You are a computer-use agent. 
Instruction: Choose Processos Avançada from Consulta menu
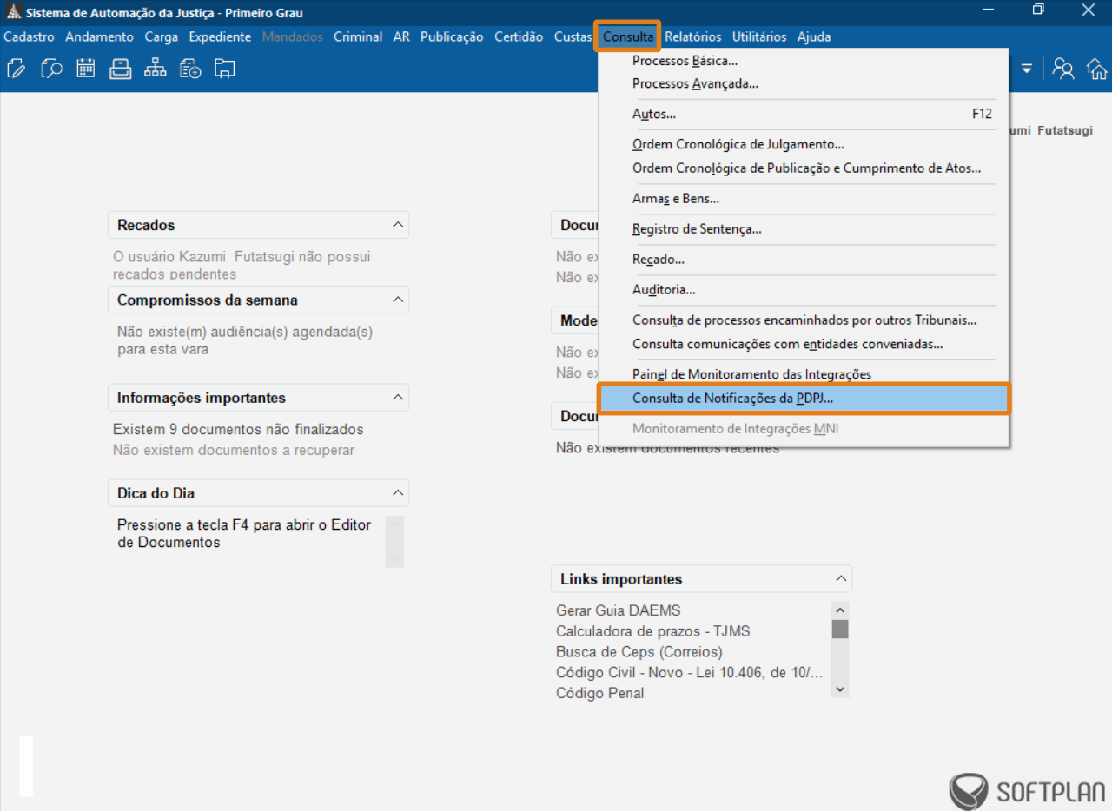click(695, 84)
